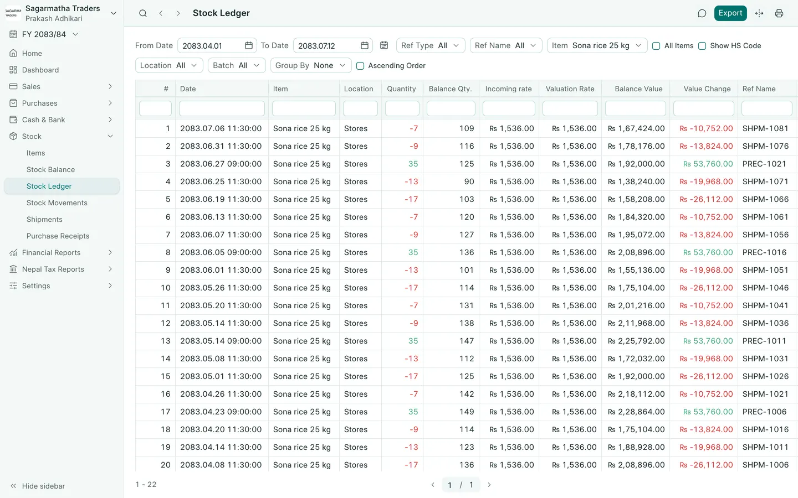Expand the Financial Reports chevron
Screen dimensions: 798x498
click(x=110, y=252)
